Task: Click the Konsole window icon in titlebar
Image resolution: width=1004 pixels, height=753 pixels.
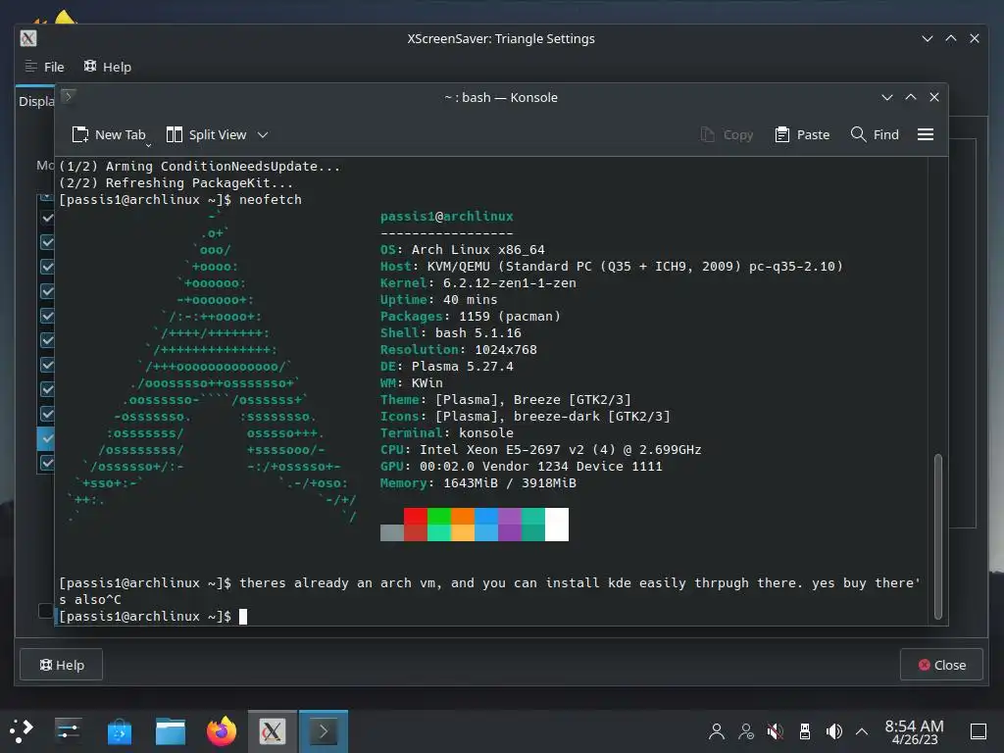Action: (x=69, y=97)
